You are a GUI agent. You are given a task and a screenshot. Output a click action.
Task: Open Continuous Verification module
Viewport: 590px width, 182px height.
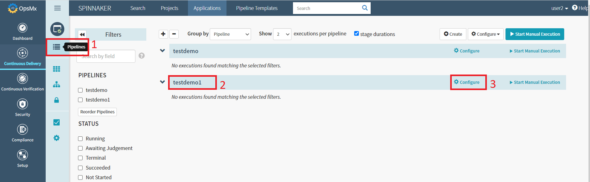[x=22, y=82]
